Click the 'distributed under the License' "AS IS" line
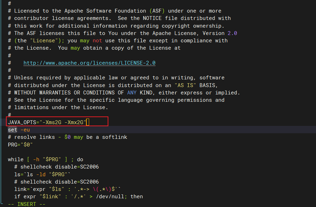 pos(113,85)
